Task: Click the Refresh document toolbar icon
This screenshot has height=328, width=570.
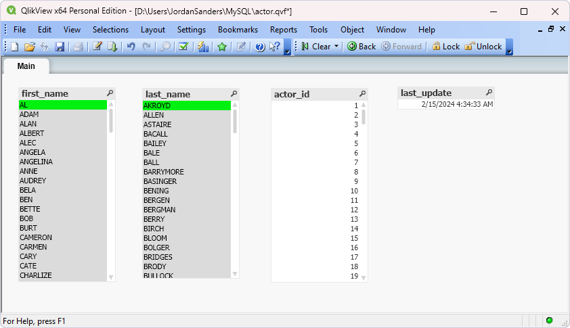Action: click(x=45, y=47)
